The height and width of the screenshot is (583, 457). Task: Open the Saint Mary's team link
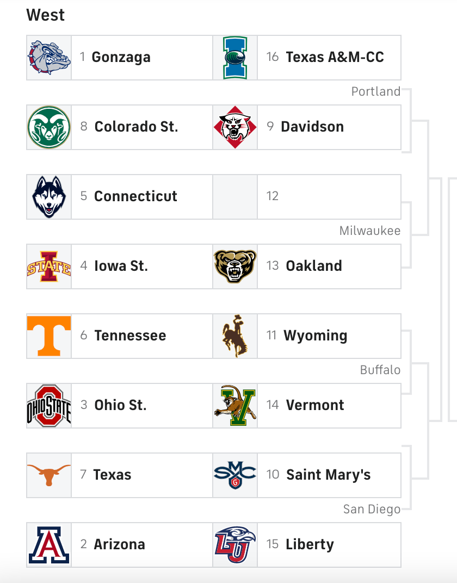[328, 475]
